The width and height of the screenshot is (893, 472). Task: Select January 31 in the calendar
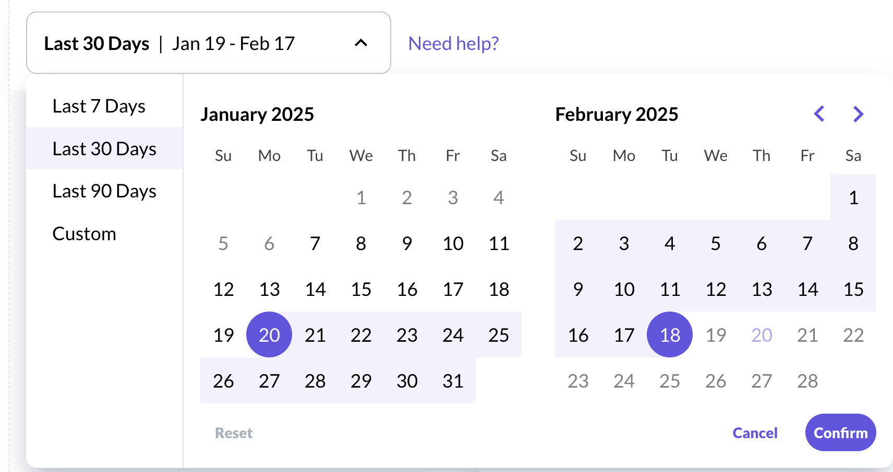453,381
